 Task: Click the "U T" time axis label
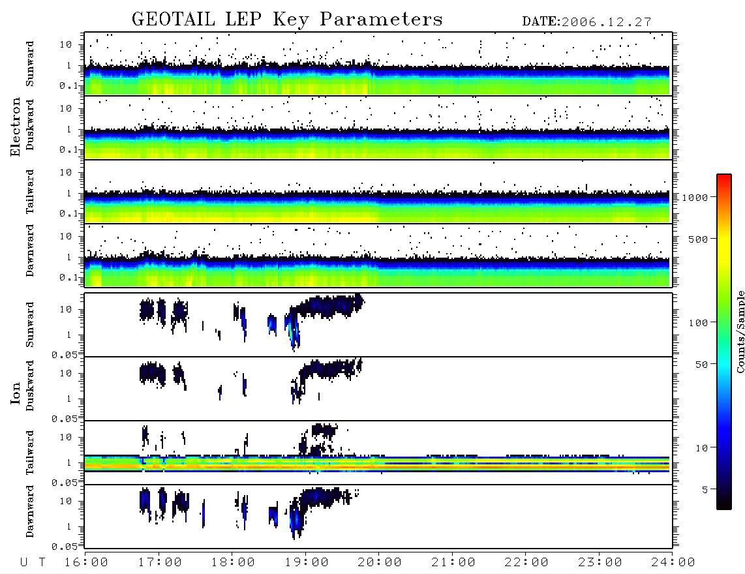[x=33, y=562]
